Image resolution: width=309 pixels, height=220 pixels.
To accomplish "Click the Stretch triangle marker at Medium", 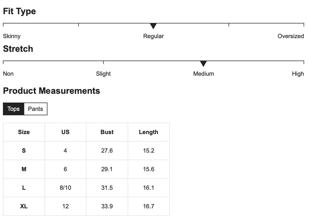I will pyautogui.click(x=204, y=64).
